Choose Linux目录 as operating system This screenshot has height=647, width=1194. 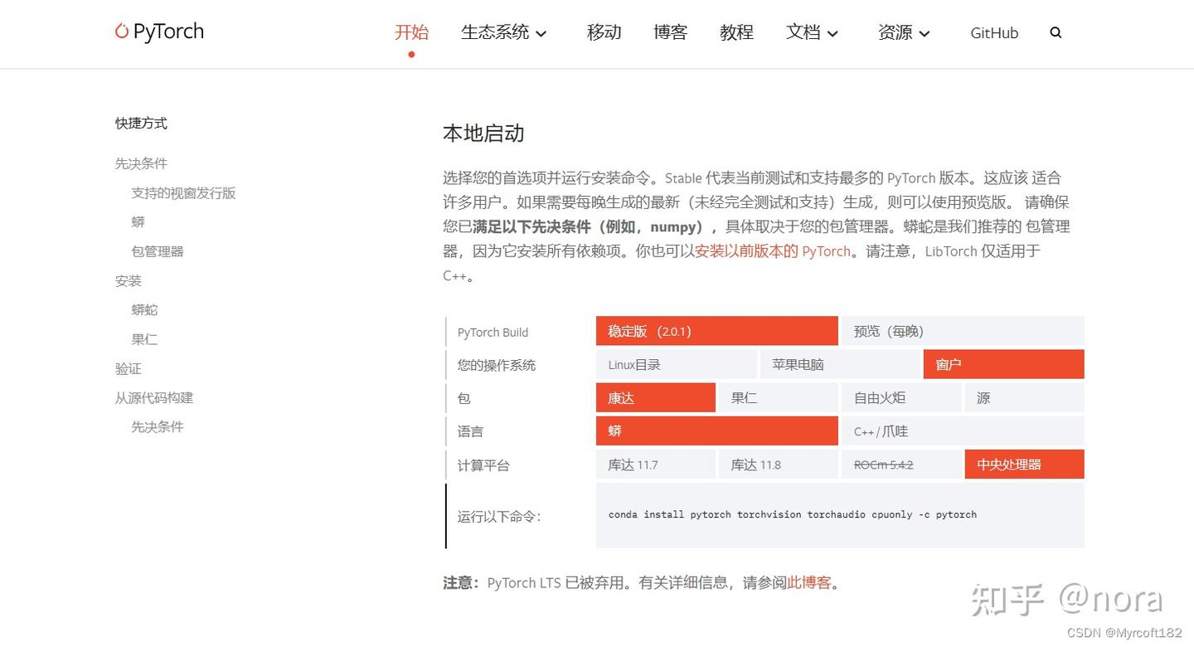point(676,364)
